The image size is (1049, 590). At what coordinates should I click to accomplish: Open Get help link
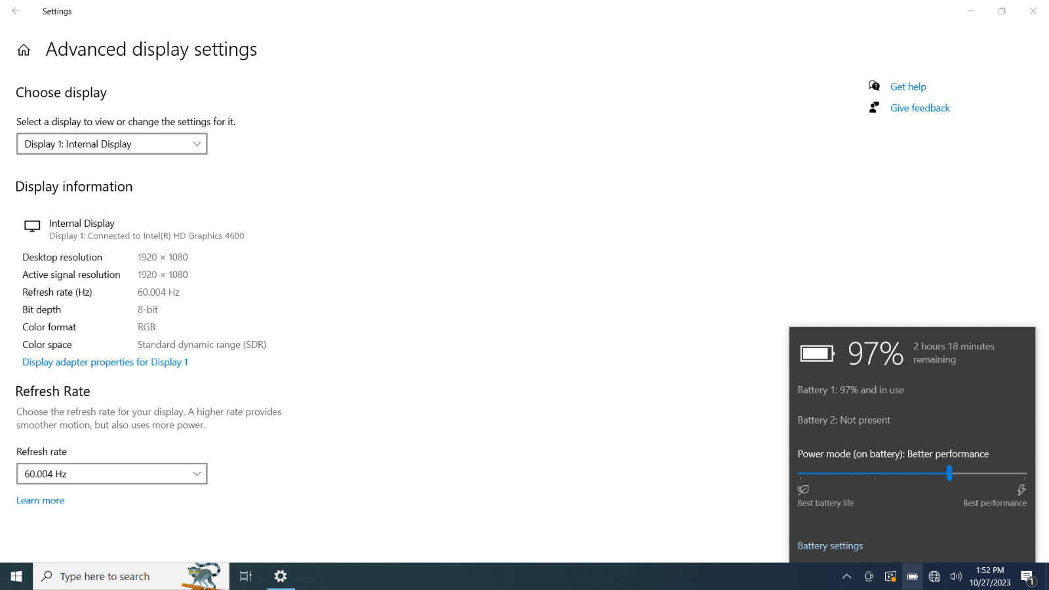[x=908, y=87]
